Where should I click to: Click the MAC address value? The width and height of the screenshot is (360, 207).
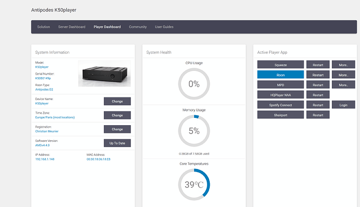click(98, 159)
